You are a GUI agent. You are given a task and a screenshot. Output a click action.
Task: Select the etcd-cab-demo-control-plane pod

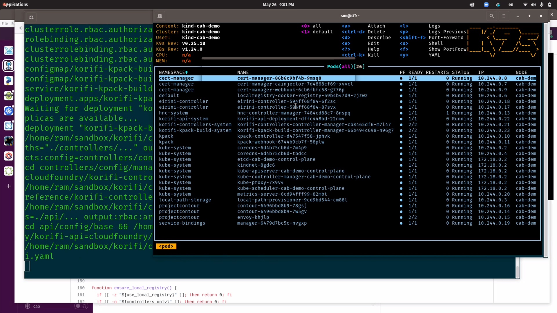click(347, 159)
